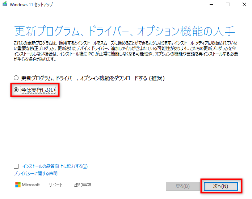Enable the インストールの品質向上に協力する checkbox
This screenshot has height=199, width=252.
pos(16,166)
